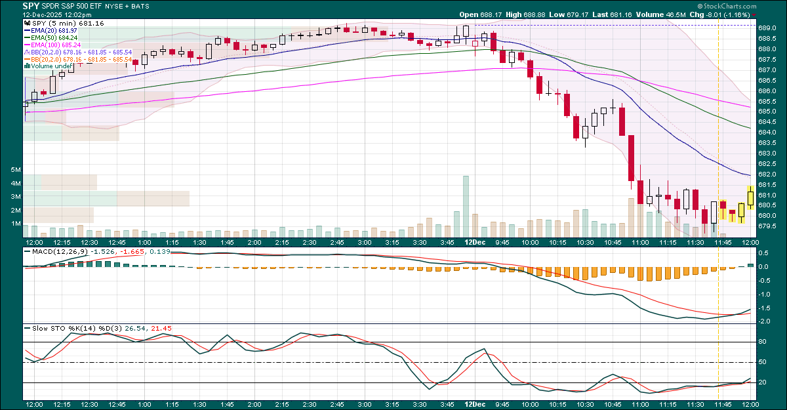
Task: Select the EMA(20) 681.97 legend text
Action: click(x=54, y=31)
